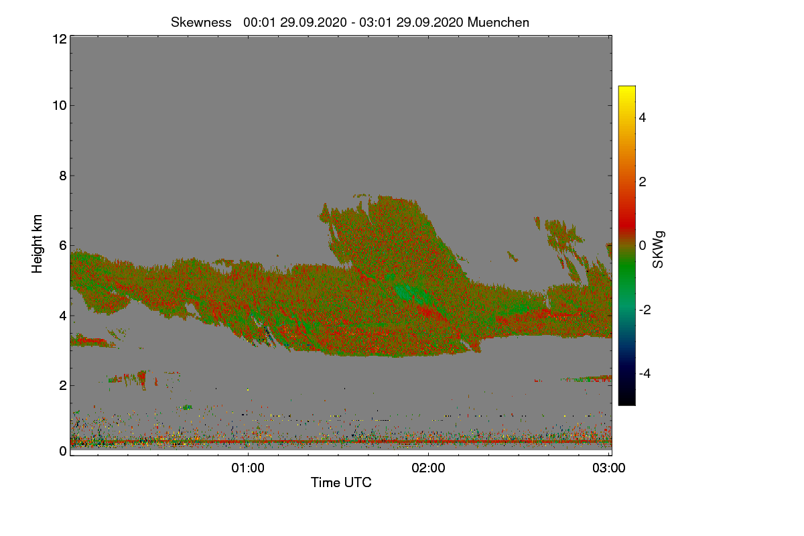
Task: Click the yellow top of the colorbar
Action: [626, 91]
